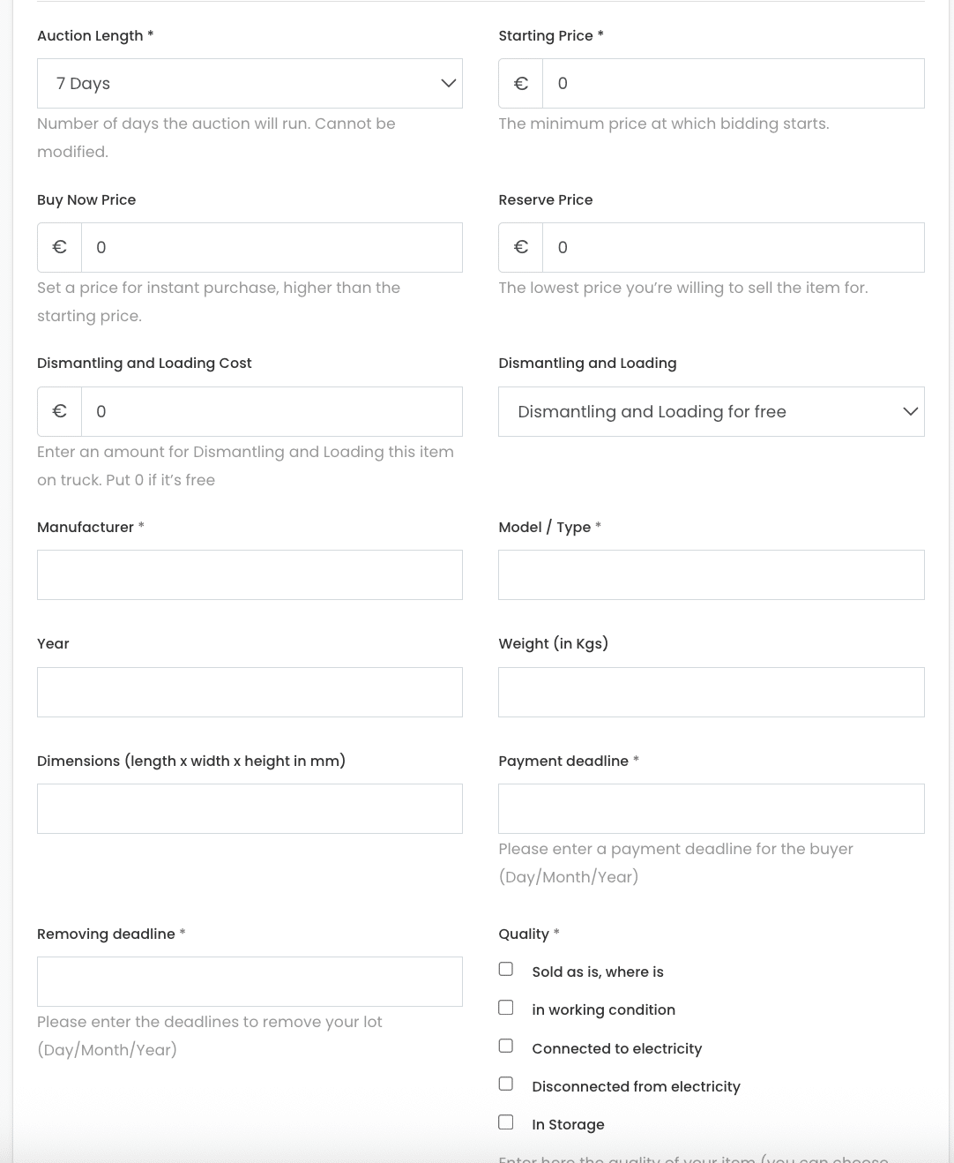Click into the Buy Now Price field
Screen dimensions: 954x1163
tap(272, 248)
